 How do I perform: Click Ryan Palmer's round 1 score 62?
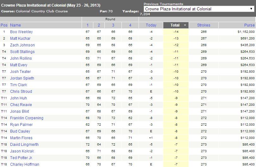[x=88, y=125]
